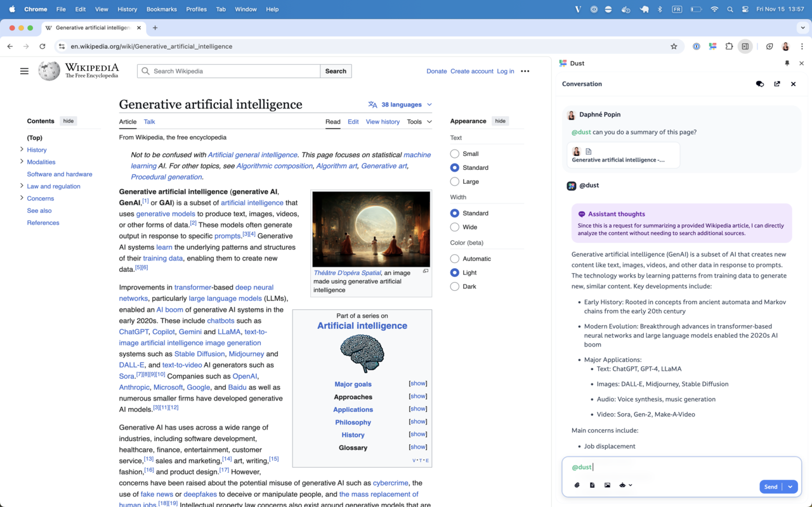The image size is (812, 507).
Task: Open Bookmarks menu in menu bar
Action: pyautogui.click(x=161, y=10)
